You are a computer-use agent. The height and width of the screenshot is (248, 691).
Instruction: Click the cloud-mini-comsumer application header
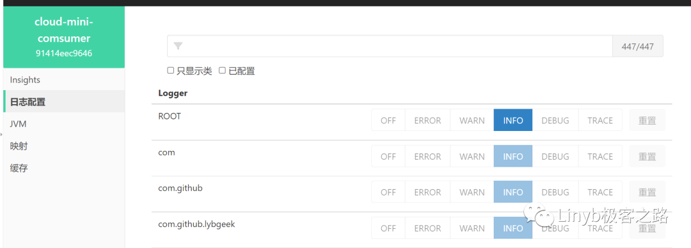pyautogui.click(x=64, y=38)
